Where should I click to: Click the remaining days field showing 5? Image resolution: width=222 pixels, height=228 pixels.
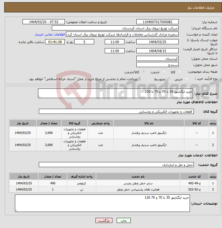(84, 42)
